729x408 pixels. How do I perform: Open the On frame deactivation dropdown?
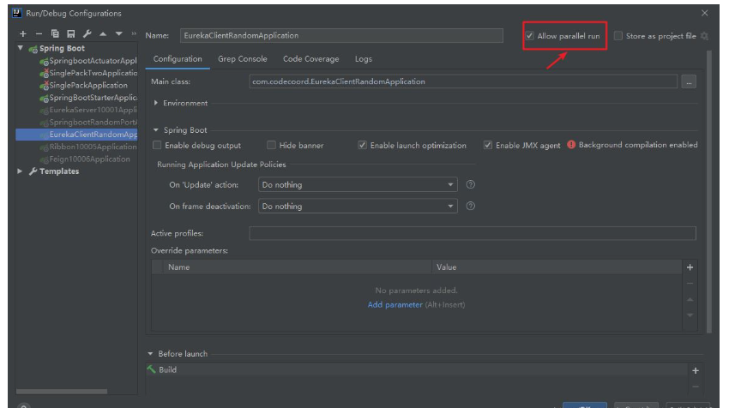coord(358,207)
